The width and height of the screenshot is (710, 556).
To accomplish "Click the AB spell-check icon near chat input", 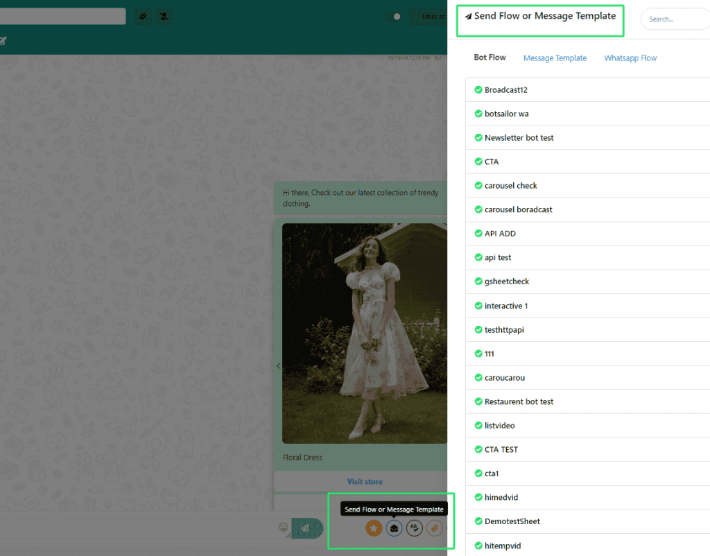I will point(414,528).
